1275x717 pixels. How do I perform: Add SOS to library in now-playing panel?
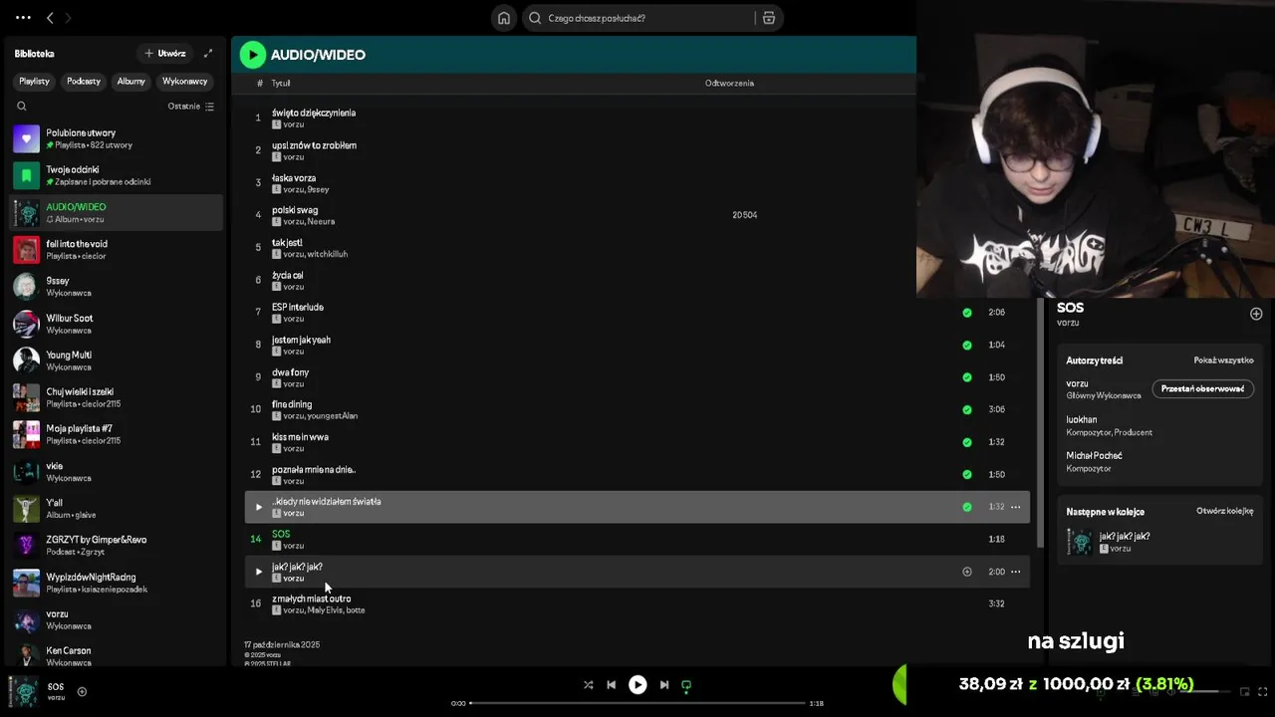point(1256,314)
